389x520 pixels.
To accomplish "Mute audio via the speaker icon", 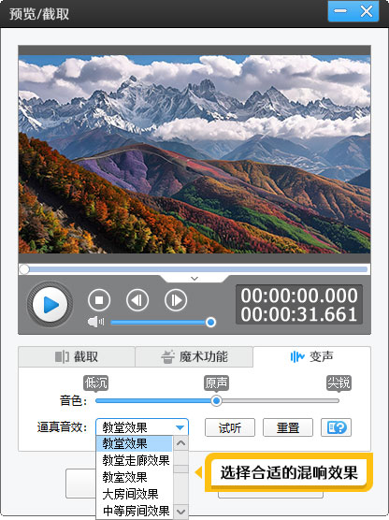I will point(95,322).
